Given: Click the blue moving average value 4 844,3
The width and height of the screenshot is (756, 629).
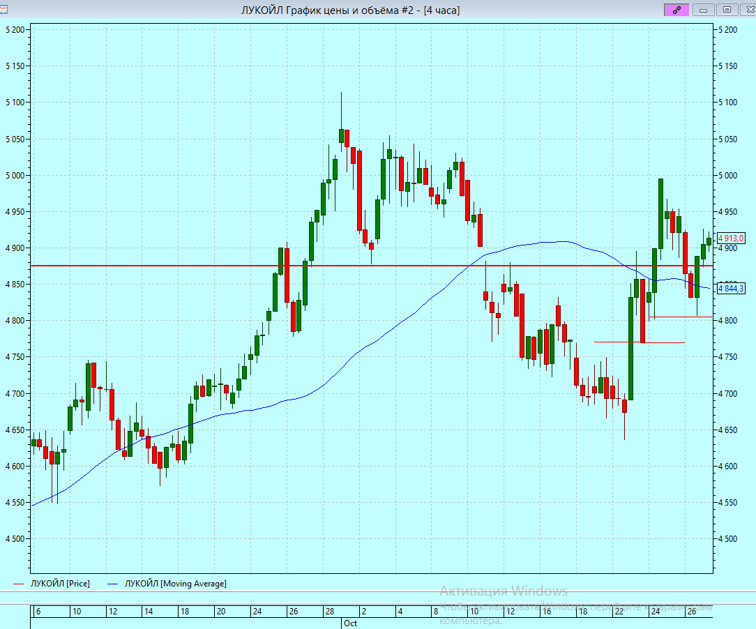Looking at the screenshot, I should (x=730, y=288).
